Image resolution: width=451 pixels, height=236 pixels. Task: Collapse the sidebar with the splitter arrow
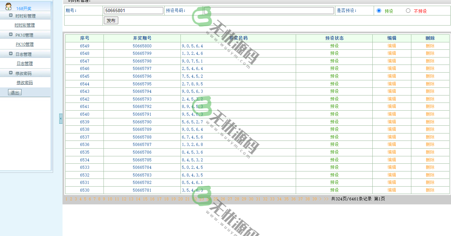click(x=61, y=118)
